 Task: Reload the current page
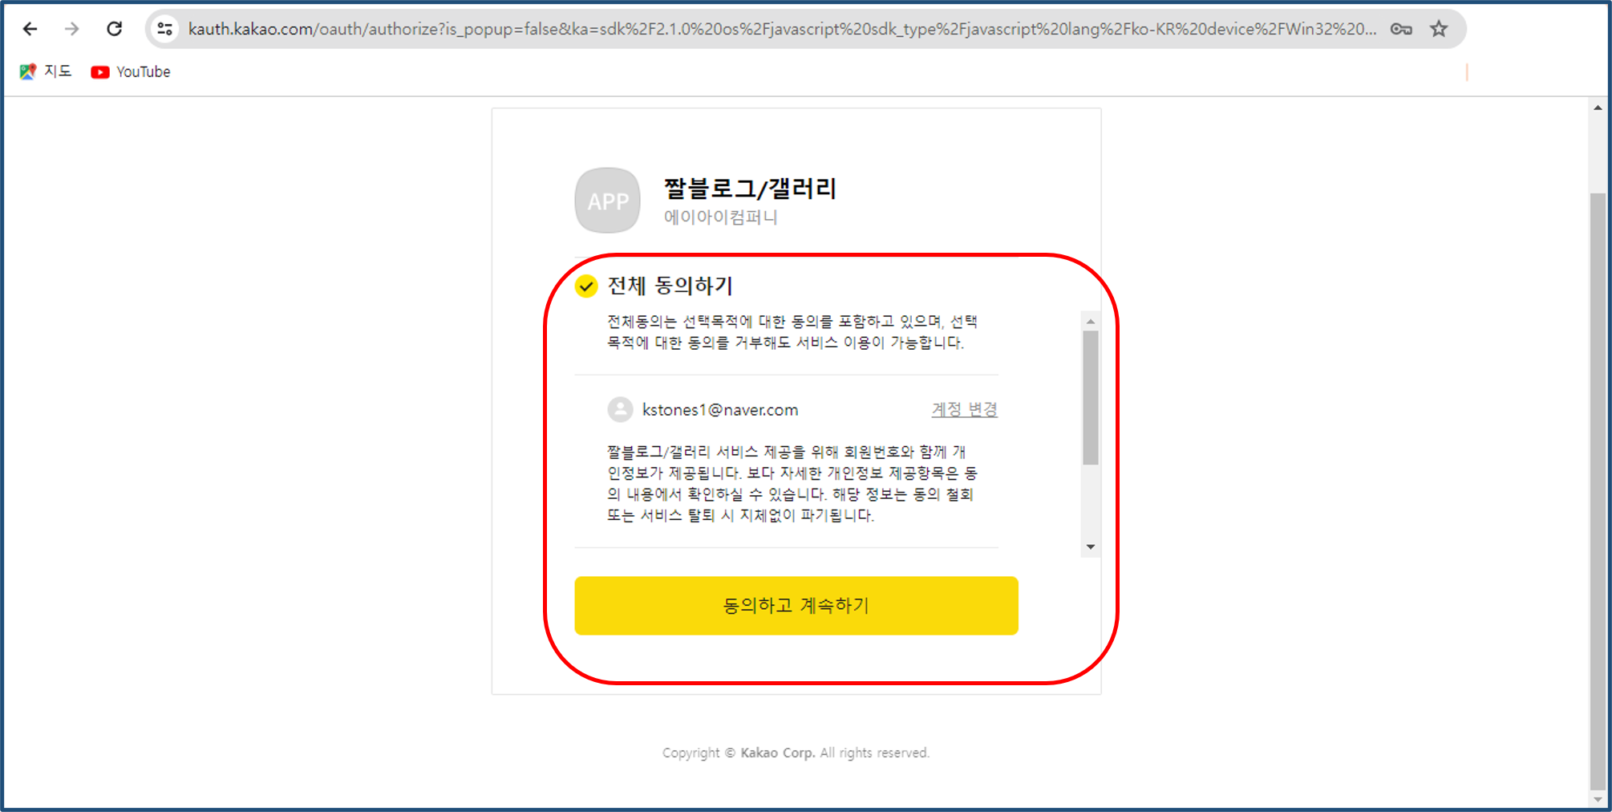[115, 29]
